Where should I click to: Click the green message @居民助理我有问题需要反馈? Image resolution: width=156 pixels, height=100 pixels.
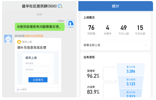coord(40,27)
